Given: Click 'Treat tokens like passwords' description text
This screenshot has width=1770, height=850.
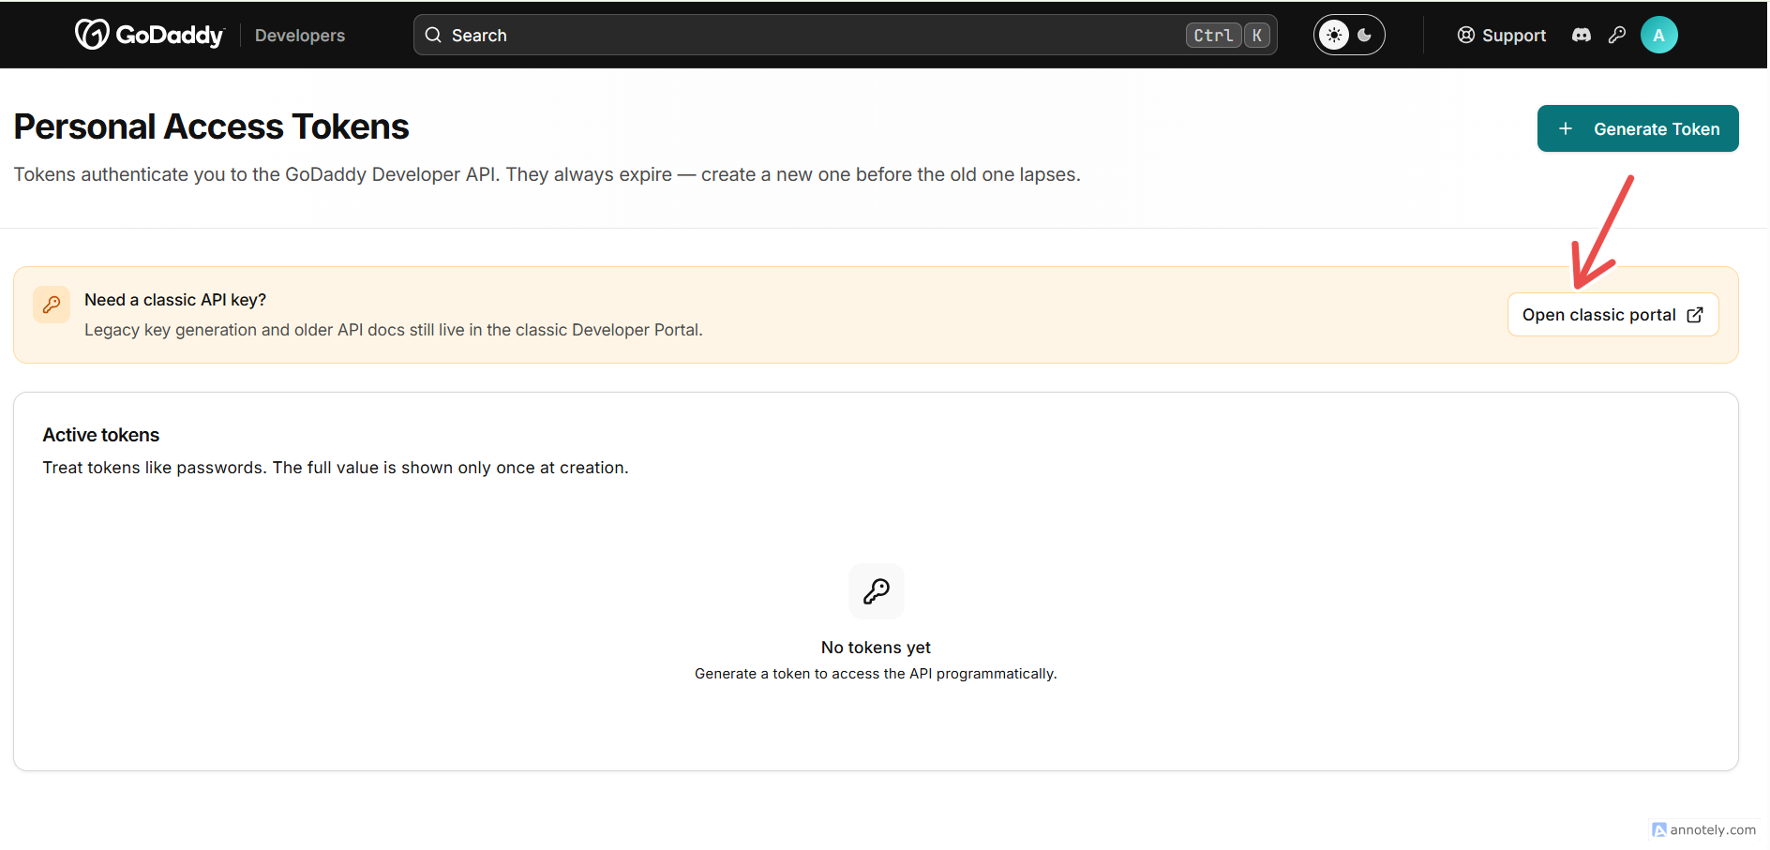Looking at the screenshot, I should coord(336,468).
